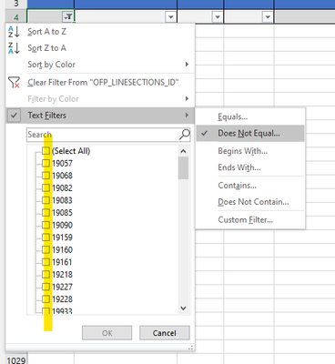Image resolution: width=335 pixels, height=364 pixels.
Task: Check the 19218 checkbox
Action: tap(46, 275)
